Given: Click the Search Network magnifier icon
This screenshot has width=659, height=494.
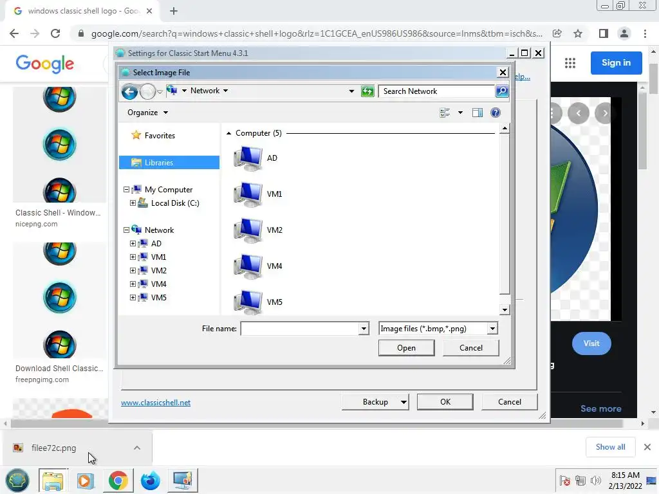Looking at the screenshot, I should point(502,91).
